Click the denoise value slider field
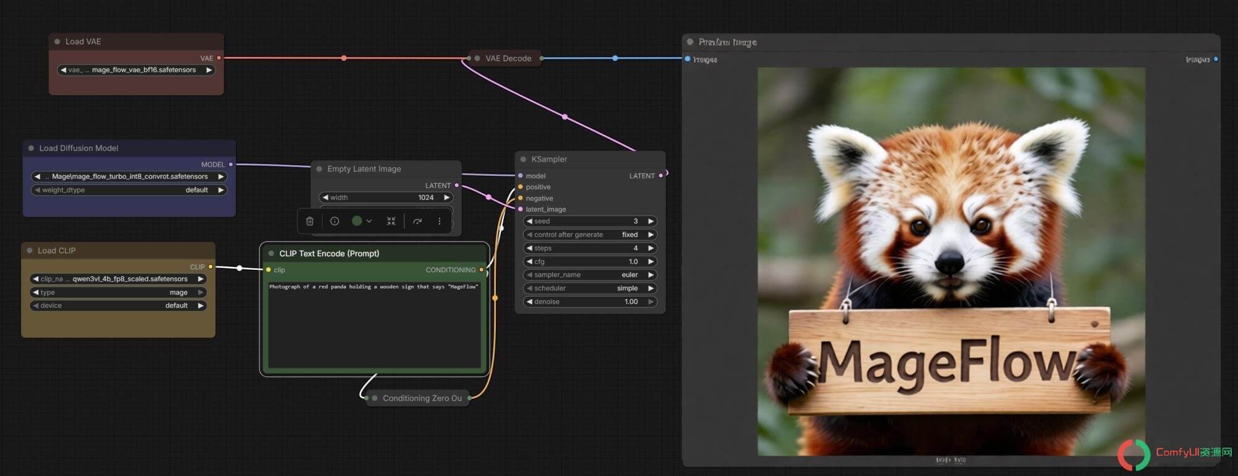The width and height of the screenshot is (1238, 476). (590, 302)
